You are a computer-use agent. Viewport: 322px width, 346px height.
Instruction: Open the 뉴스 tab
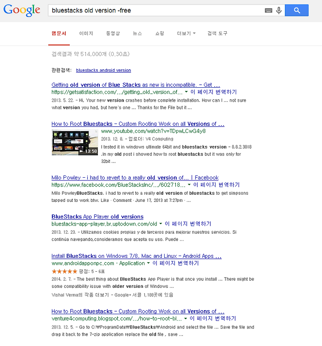point(137,33)
